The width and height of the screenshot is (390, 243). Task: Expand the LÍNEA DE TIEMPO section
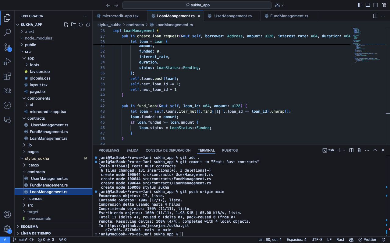pyautogui.click(x=53, y=233)
